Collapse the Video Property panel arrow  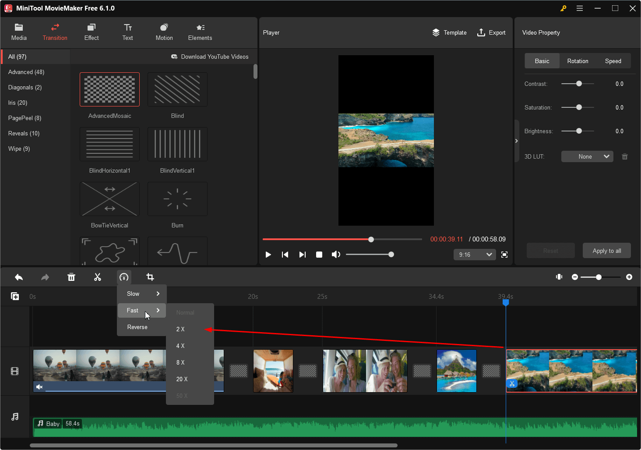pyautogui.click(x=517, y=141)
